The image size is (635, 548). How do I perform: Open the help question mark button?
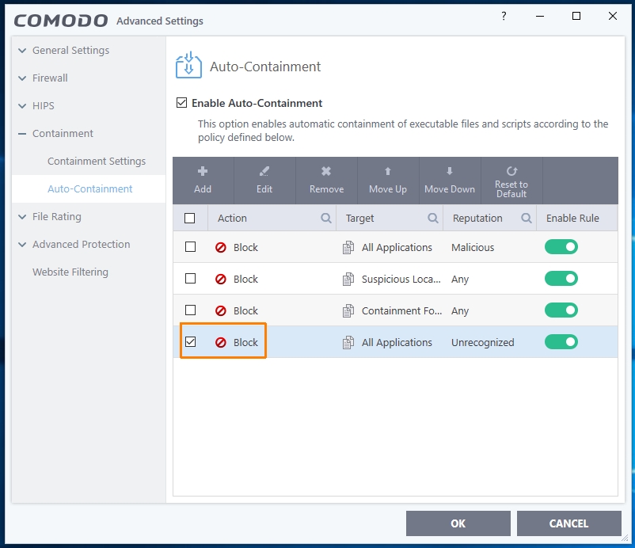pyautogui.click(x=504, y=17)
